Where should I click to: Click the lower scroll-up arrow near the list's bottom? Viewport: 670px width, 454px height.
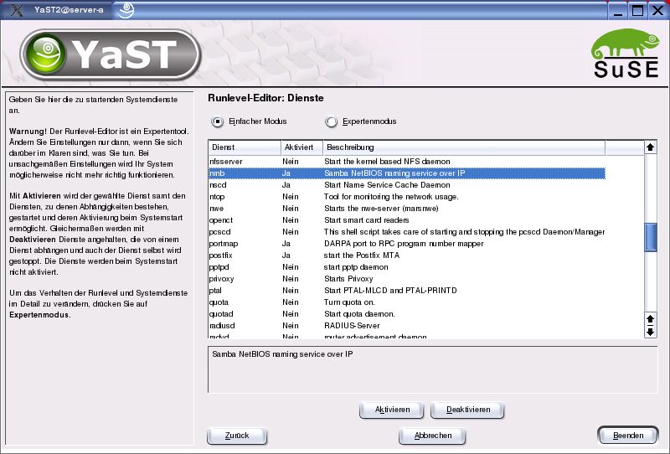point(651,319)
